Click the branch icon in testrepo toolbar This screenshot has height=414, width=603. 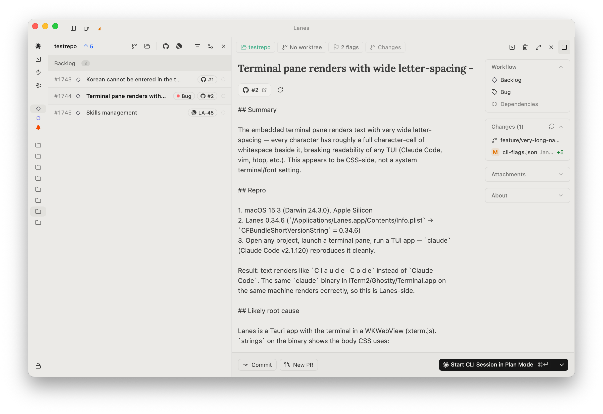coord(134,46)
